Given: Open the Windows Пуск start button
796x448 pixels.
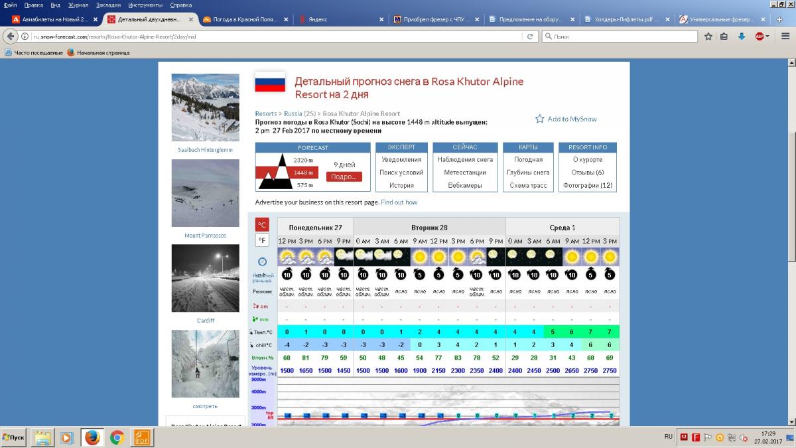Looking at the screenshot, I should point(15,437).
